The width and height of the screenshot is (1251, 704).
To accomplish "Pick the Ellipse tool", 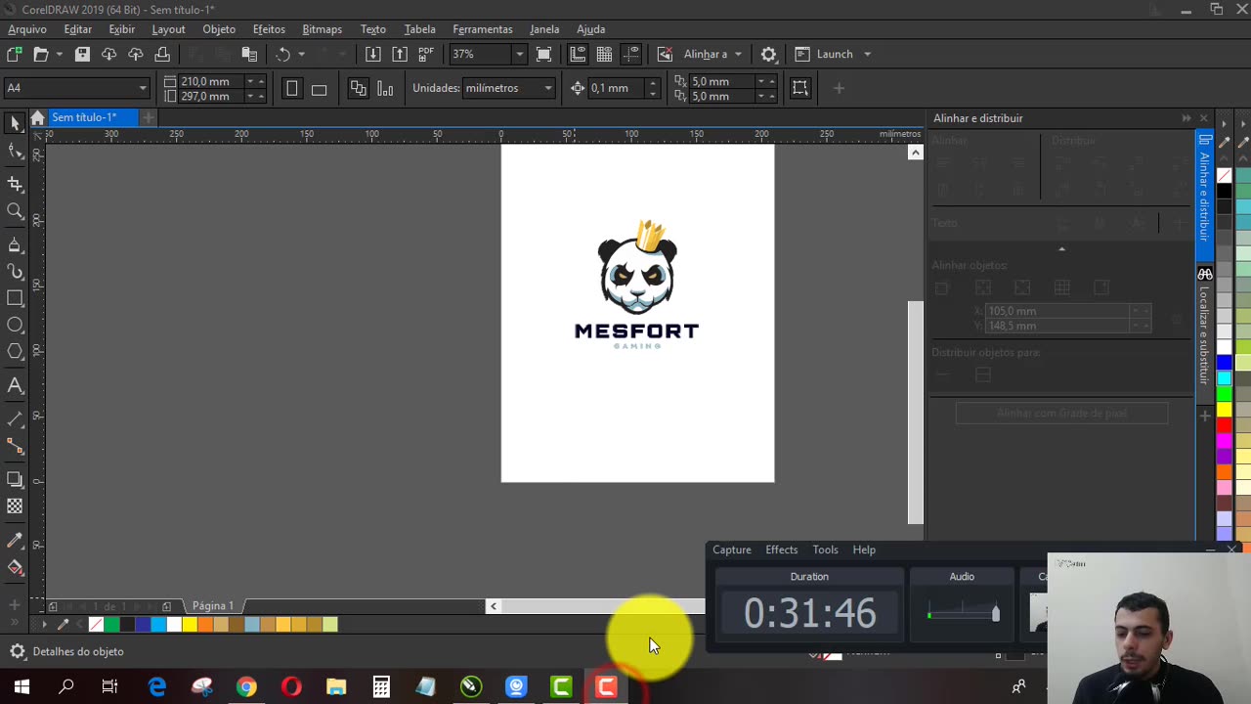I will 15,325.
